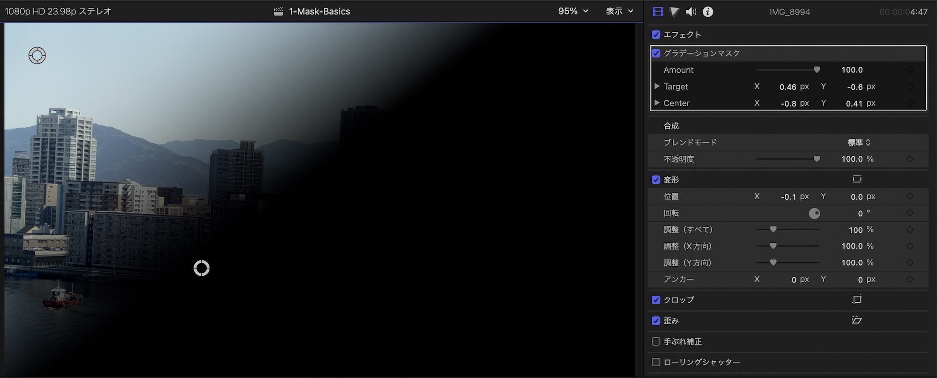Toggle the クロップ checkbox

[656, 300]
